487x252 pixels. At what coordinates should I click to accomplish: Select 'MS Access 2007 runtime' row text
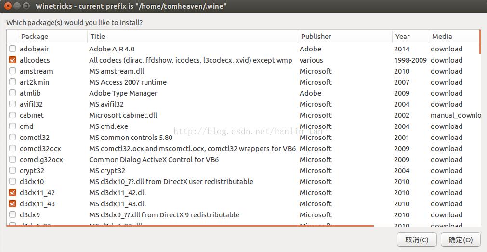128,82
